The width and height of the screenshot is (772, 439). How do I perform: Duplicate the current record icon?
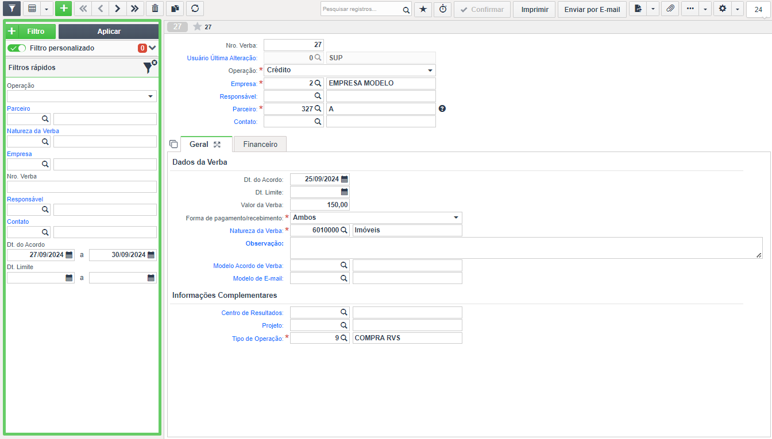pos(175,9)
